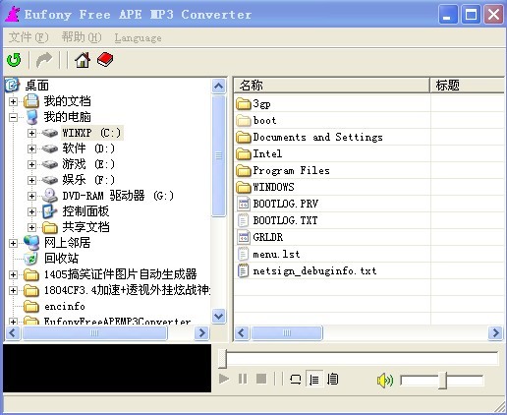Toggle the pressed playlist mode icon
This screenshot has width=507, height=415.
tap(314, 380)
